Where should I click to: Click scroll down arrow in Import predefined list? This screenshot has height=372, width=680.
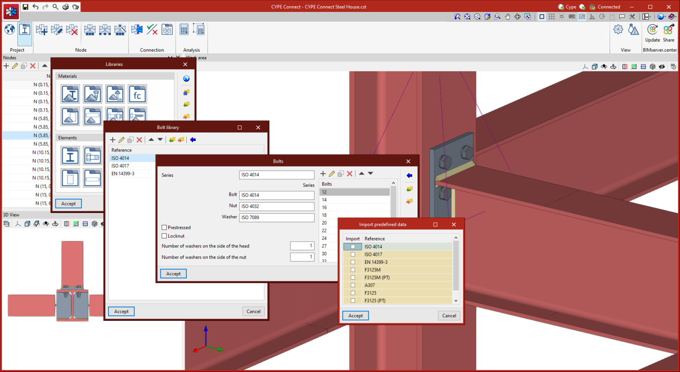coord(456,300)
